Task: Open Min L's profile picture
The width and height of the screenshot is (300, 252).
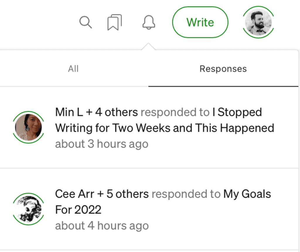Action: (x=28, y=127)
